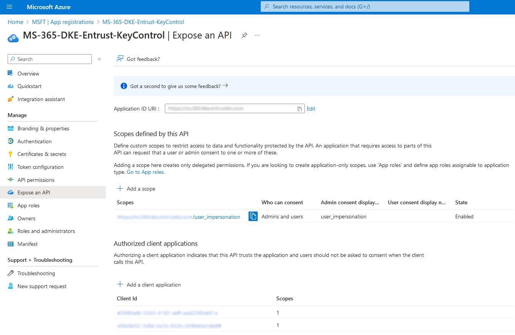The image size is (515, 335).
Task: Open the second client ID starting with c
Action: click(x=169, y=326)
